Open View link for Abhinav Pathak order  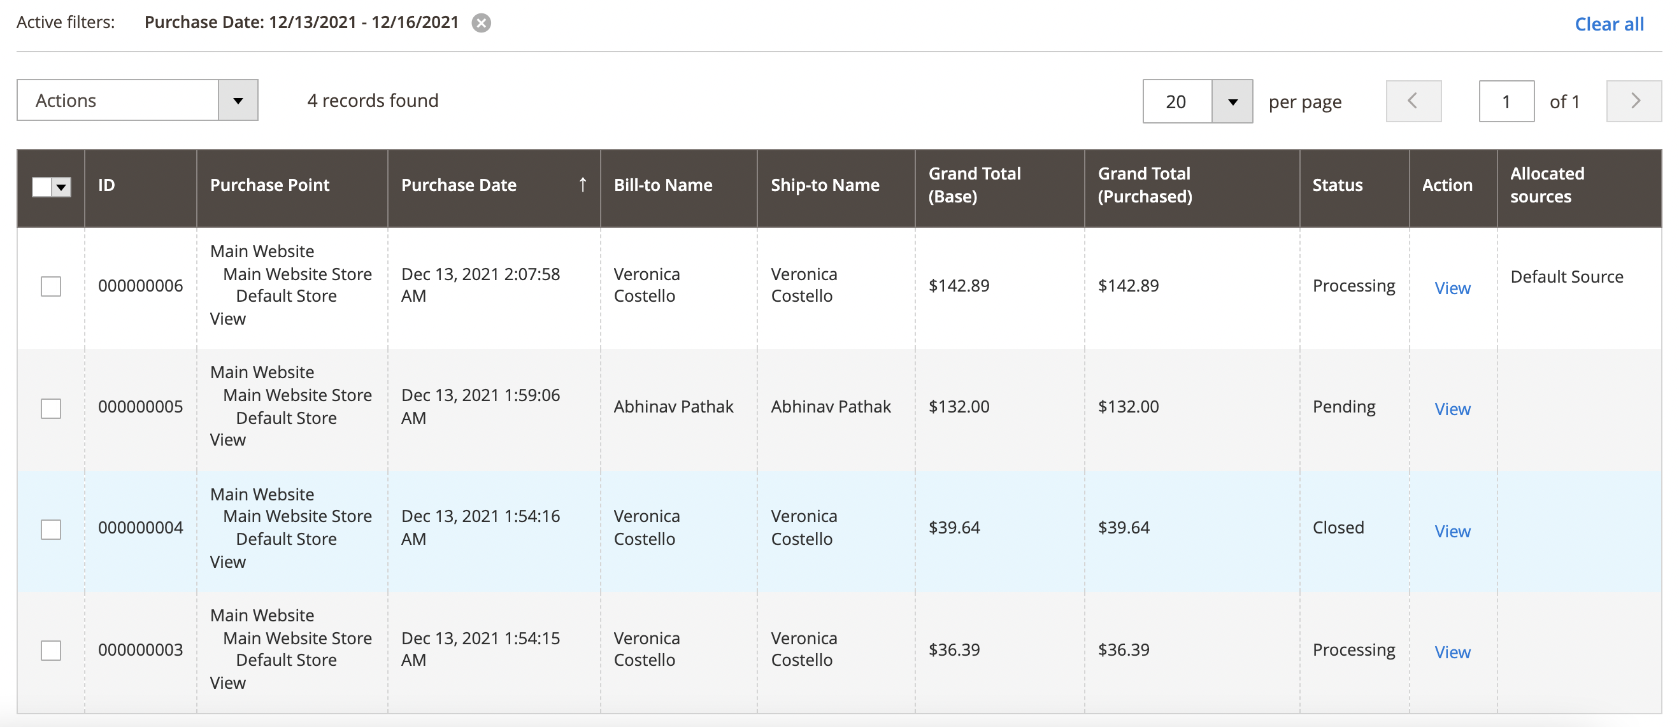pos(1452,409)
